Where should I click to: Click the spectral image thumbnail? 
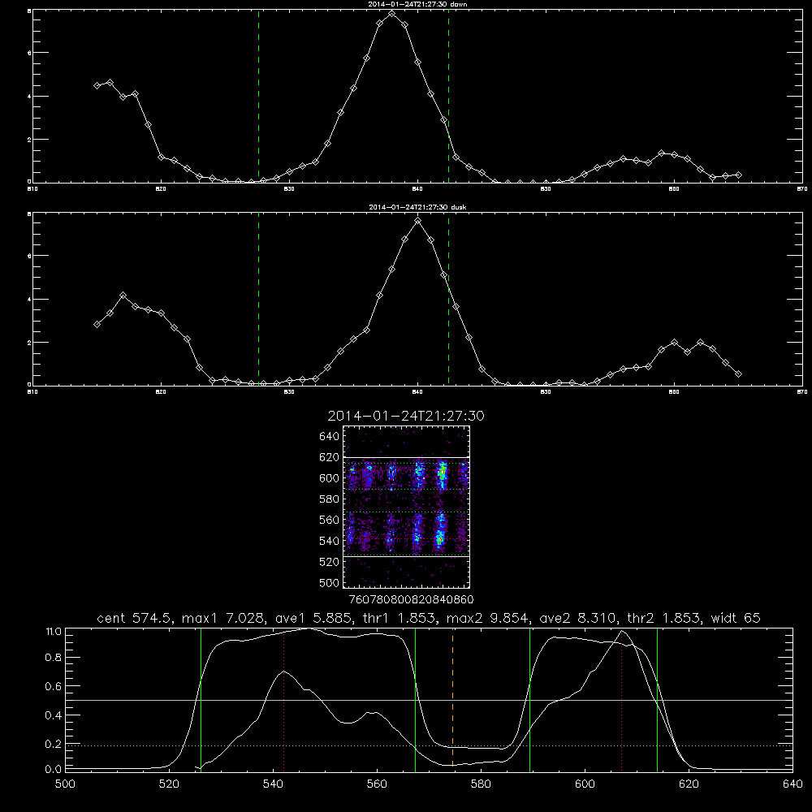(x=407, y=507)
